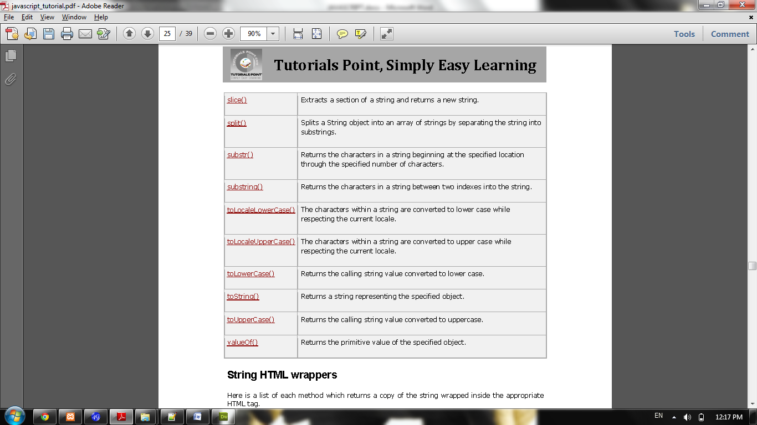Follow the toLocaleLowerCase() link
Screen dimensions: 757x425
click(x=261, y=209)
